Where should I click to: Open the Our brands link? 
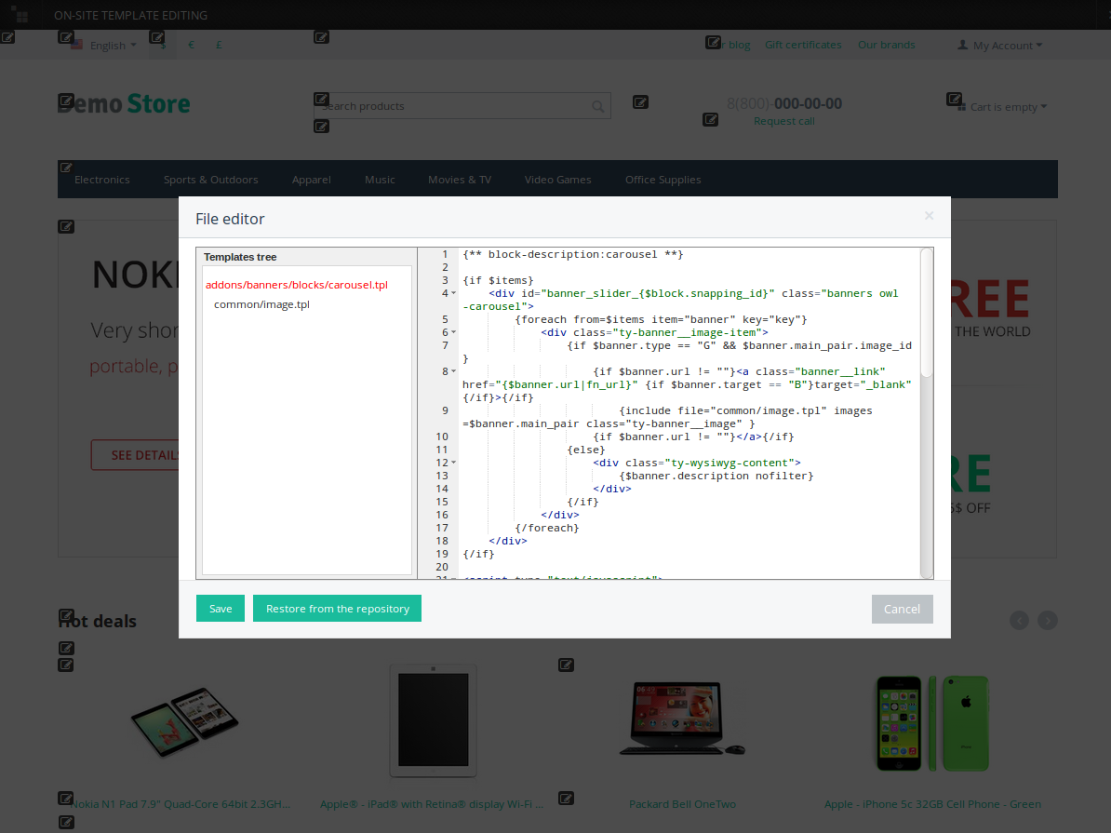(887, 45)
